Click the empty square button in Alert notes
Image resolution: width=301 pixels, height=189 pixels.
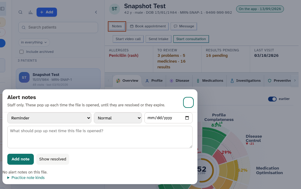tap(188, 102)
